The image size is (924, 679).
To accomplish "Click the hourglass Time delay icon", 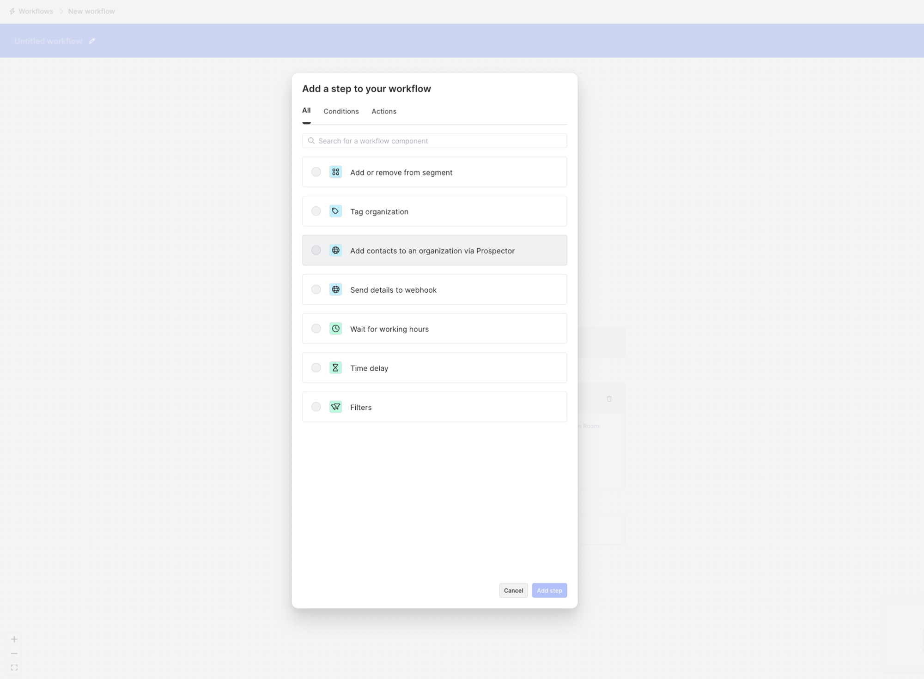I will (x=335, y=368).
